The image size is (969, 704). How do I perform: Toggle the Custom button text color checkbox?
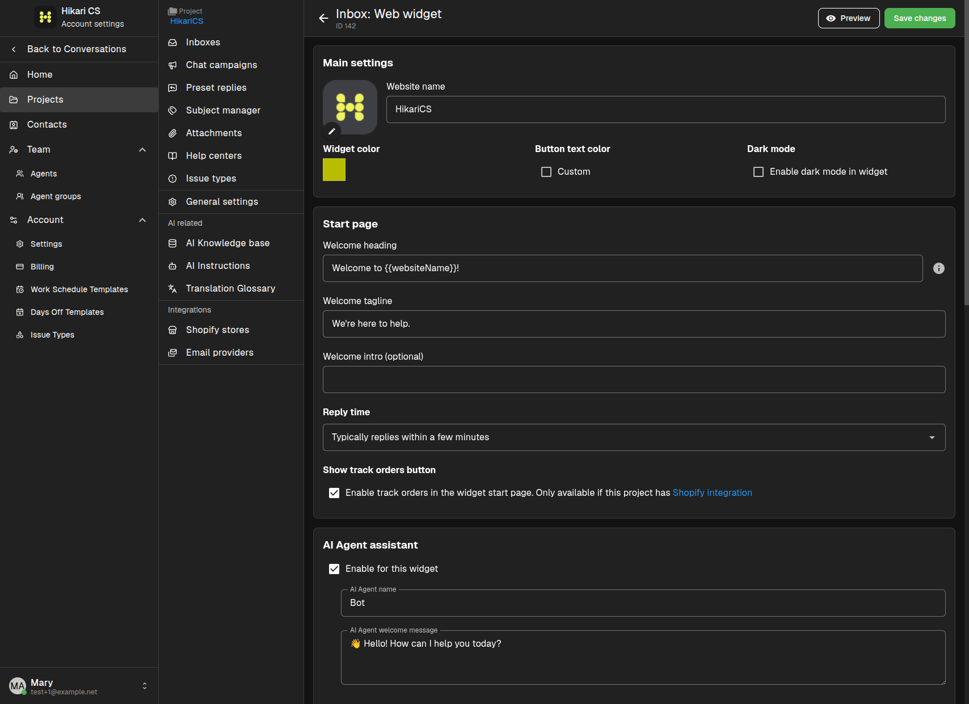[x=546, y=172]
